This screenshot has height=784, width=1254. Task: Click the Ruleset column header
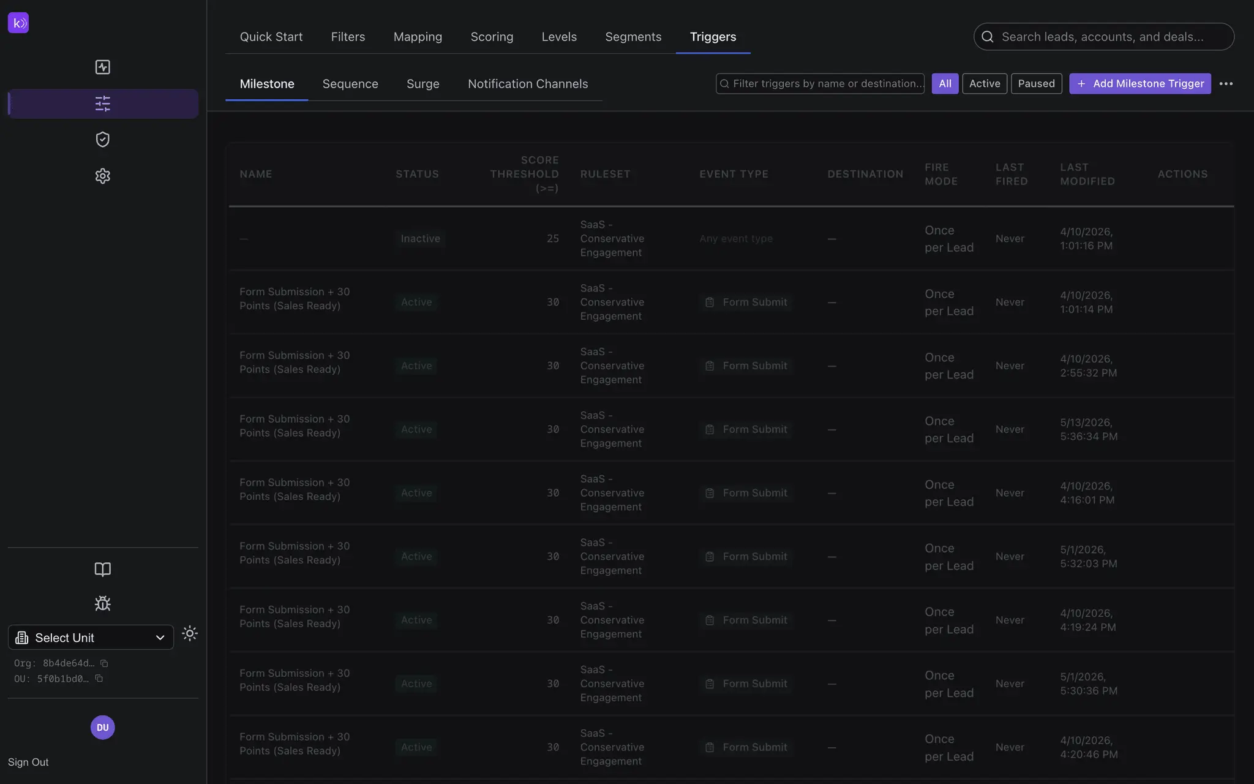pyautogui.click(x=605, y=174)
